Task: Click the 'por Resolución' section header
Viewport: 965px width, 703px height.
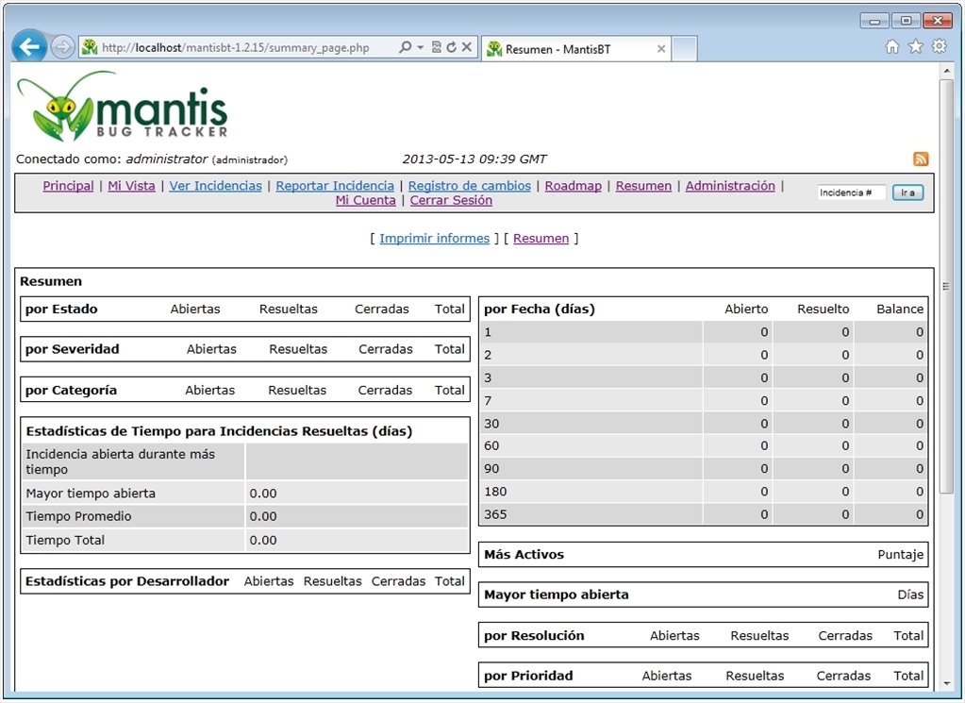Action: [x=534, y=636]
